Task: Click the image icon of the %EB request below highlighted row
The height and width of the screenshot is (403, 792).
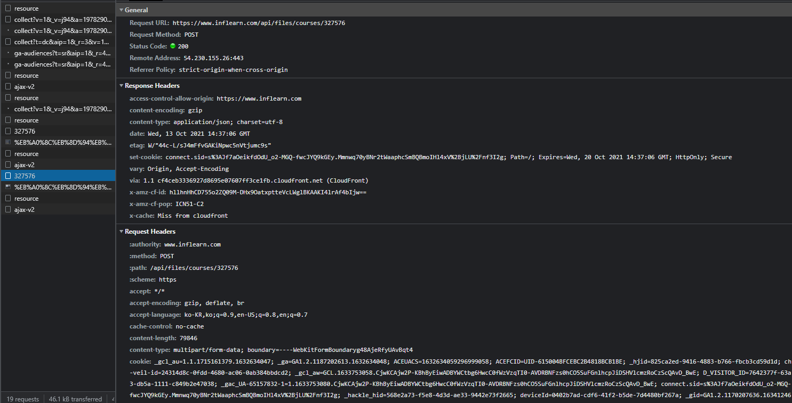Action: coord(8,187)
